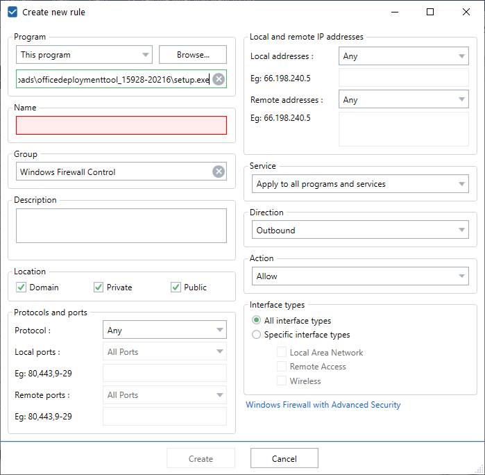The height and width of the screenshot is (475, 485).
Task: Click the Browse... button
Action: (193, 55)
